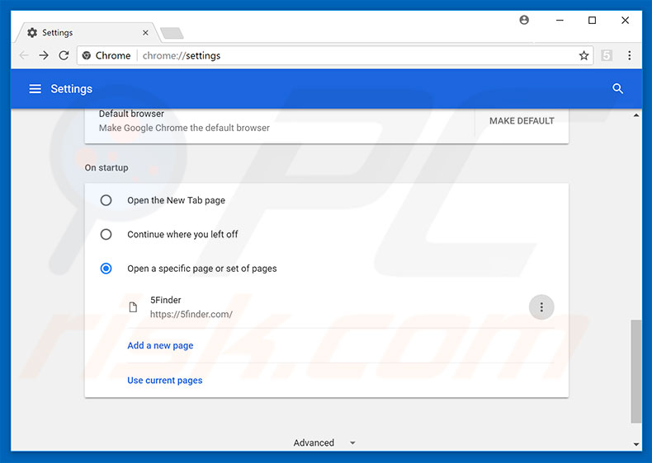Select 'Open the New Tab page' option

[x=106, y=200]
